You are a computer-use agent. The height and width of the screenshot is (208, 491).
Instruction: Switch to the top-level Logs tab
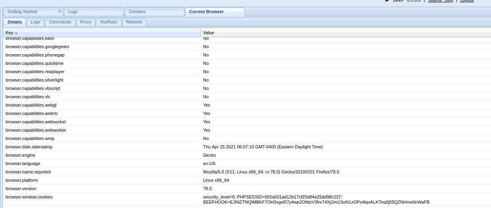tap(94, 12)
